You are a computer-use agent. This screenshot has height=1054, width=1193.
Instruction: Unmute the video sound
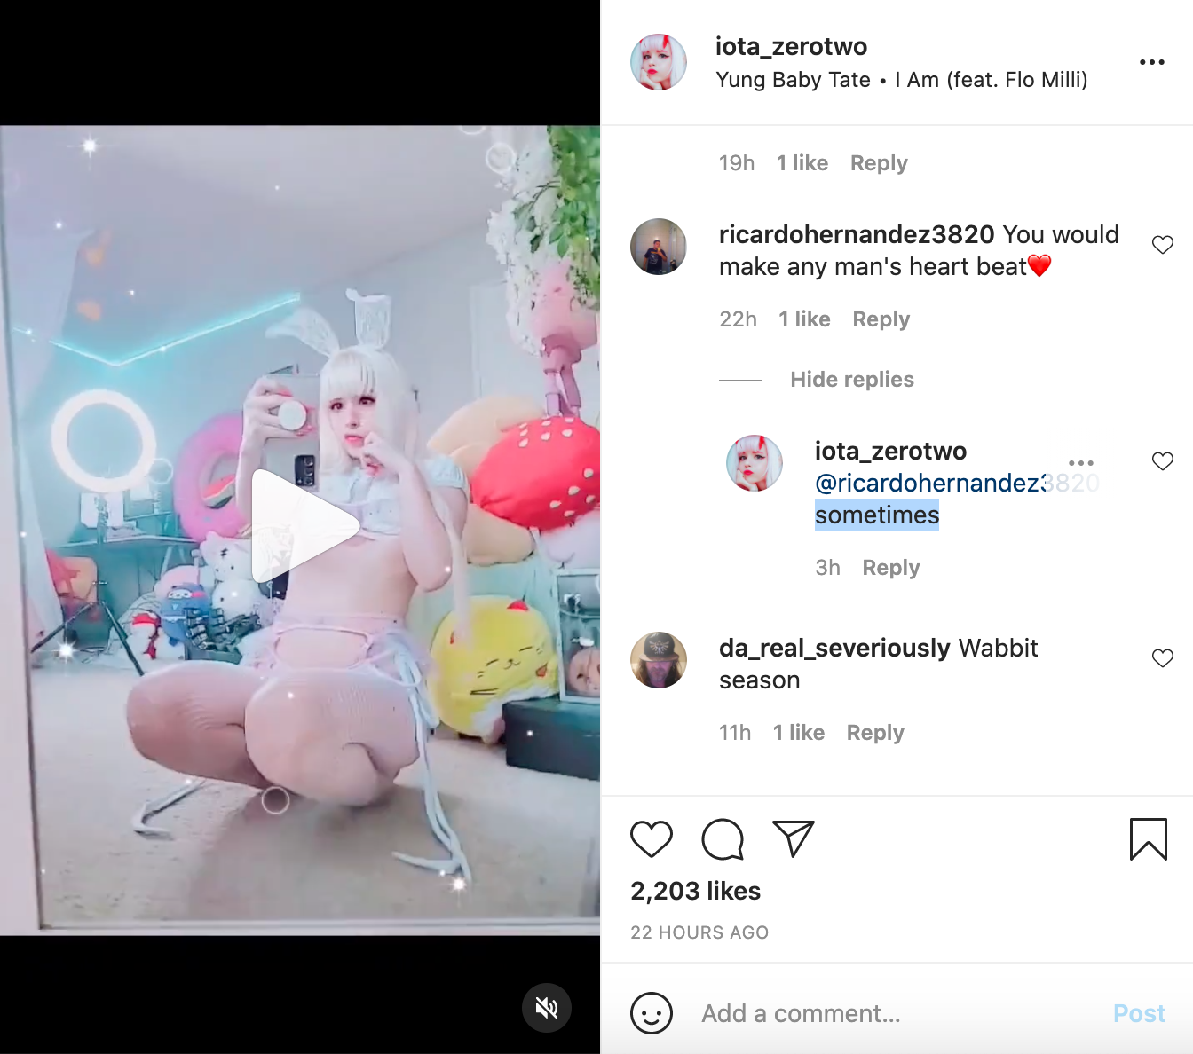pos(547,1008)
